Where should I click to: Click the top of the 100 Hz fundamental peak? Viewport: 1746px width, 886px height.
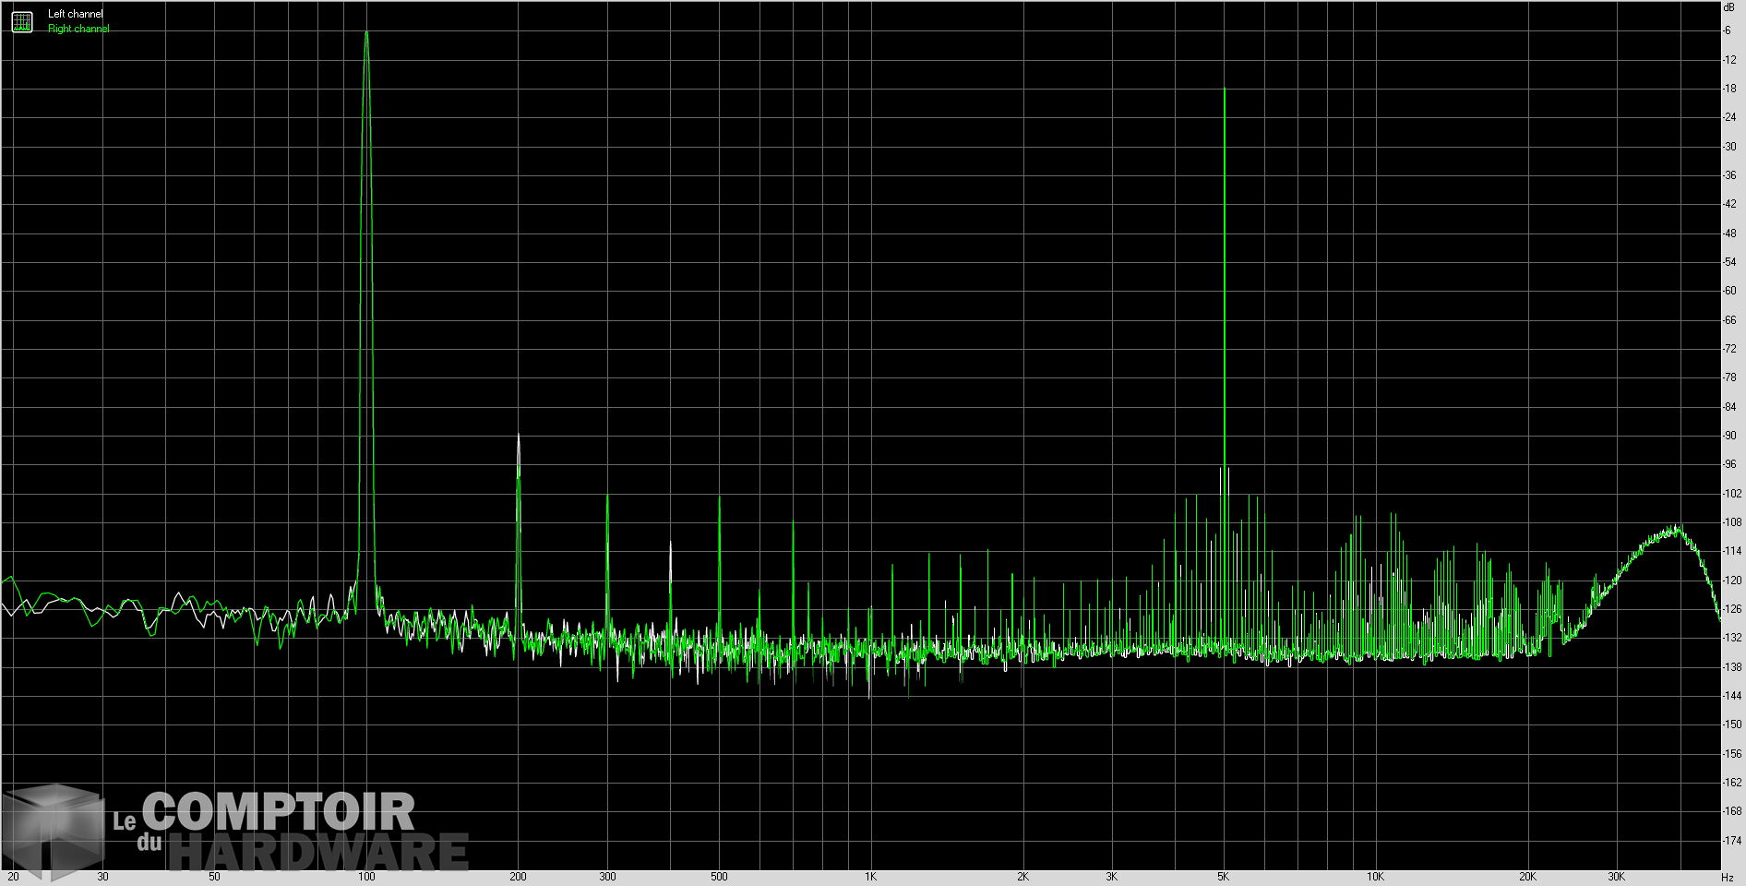pos(366,33)
